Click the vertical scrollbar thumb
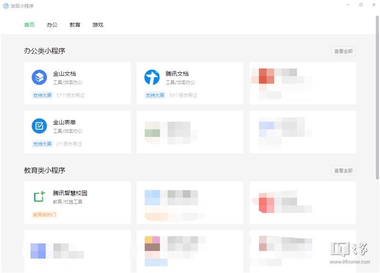This screenshot has height=273, width=380. click(377, 97)
